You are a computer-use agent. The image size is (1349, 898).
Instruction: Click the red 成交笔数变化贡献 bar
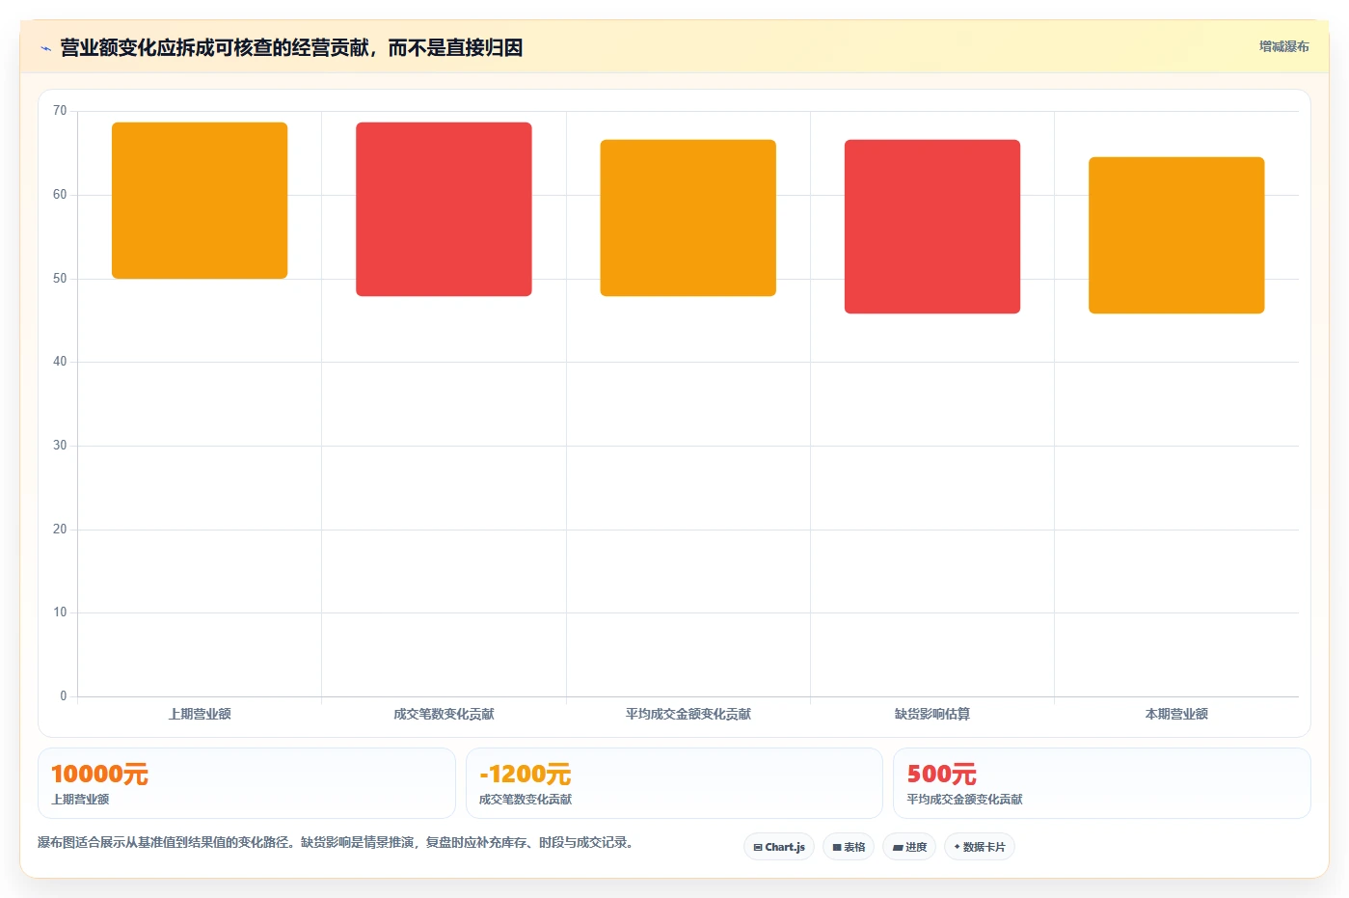[x=444, y=209]
